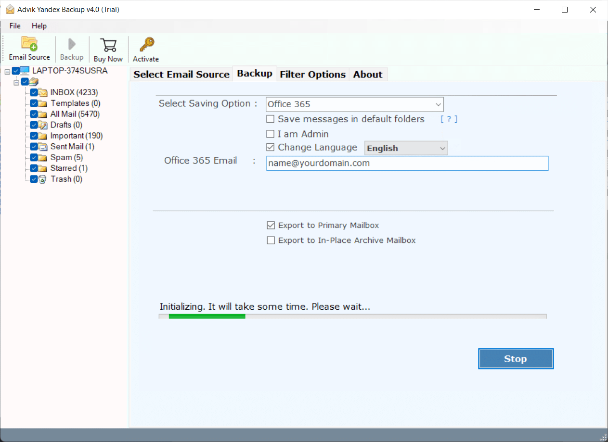Image resolution: width=608 pixels, height=442 pixels.
Task: Switch to Select Email Source tab
Action: [181, 74]
